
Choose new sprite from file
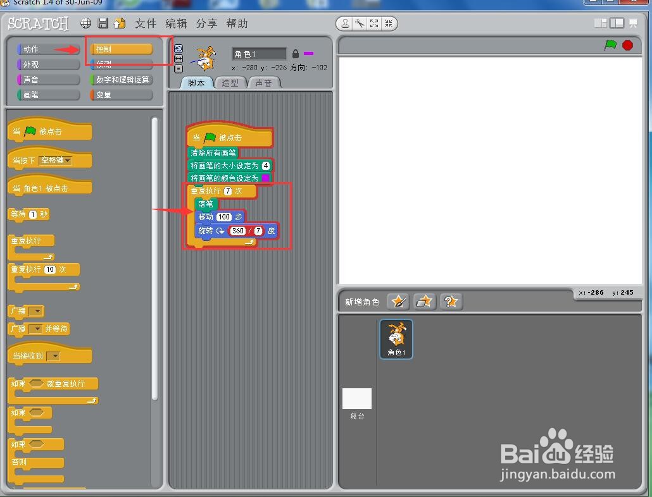(x=425, y=302)
